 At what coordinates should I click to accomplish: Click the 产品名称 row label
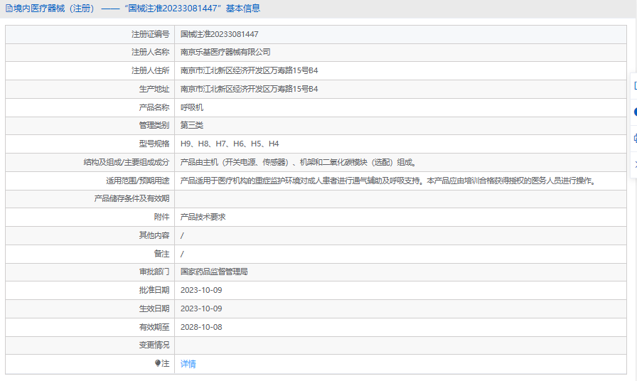click(154, 107)
